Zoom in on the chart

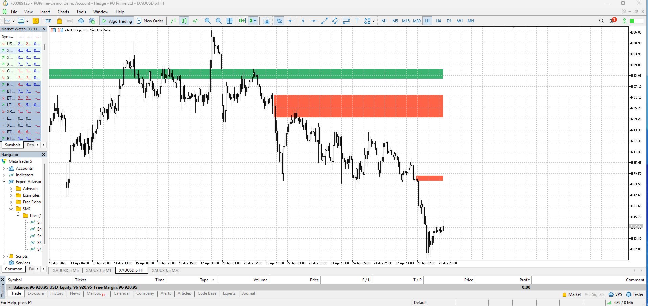208,21
